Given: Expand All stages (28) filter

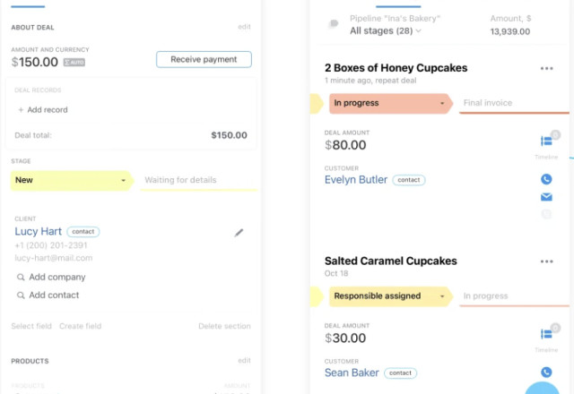Looking at the screenshot, I should (386, 31).
